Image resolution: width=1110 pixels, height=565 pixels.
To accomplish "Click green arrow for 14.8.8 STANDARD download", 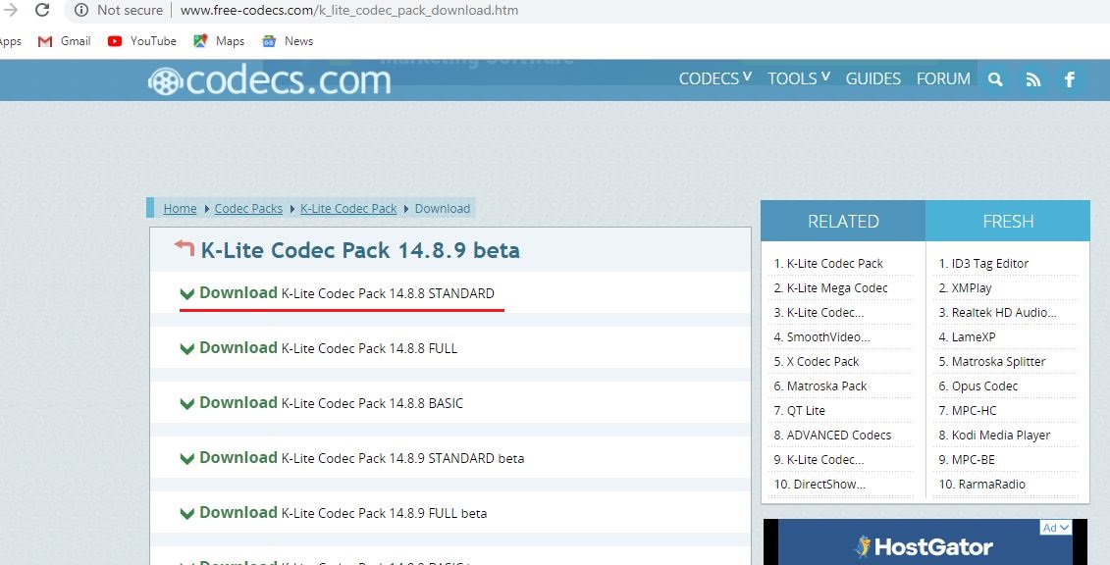I will point(186,293).
